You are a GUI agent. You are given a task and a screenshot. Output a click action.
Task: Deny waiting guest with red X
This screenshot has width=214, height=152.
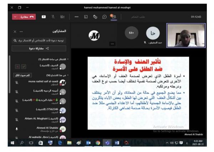[x=17, y=67]
